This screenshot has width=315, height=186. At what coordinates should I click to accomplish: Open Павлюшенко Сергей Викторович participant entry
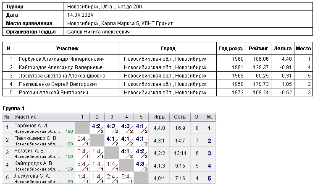(58, 84)
